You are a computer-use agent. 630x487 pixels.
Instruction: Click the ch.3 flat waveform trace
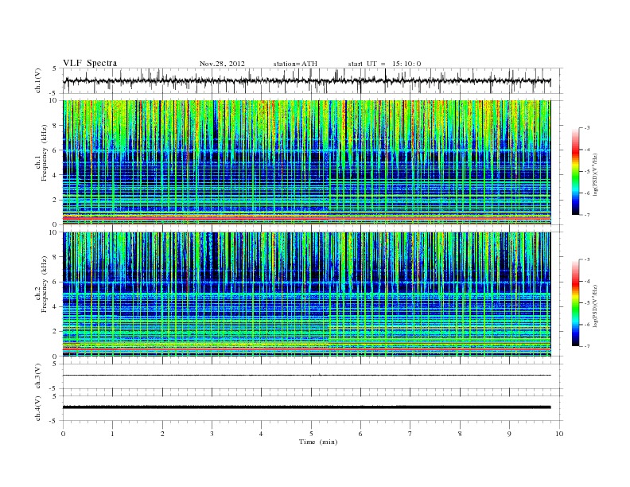(x=306, y=376)
